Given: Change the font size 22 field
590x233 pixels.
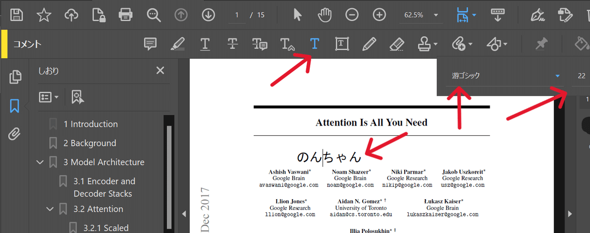Looking at the screenshot, I should (x=581, y=76).
